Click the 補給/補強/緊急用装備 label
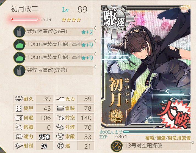 168,138
